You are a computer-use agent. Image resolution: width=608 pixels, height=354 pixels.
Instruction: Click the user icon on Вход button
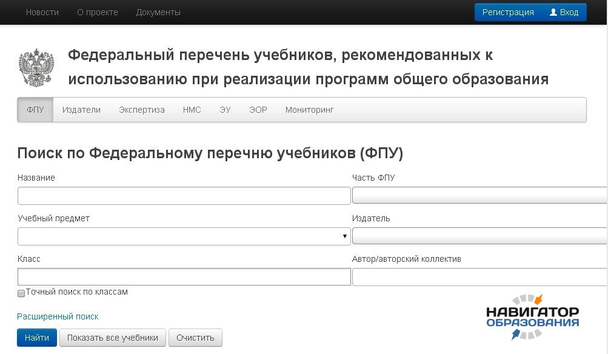point(553,12)
